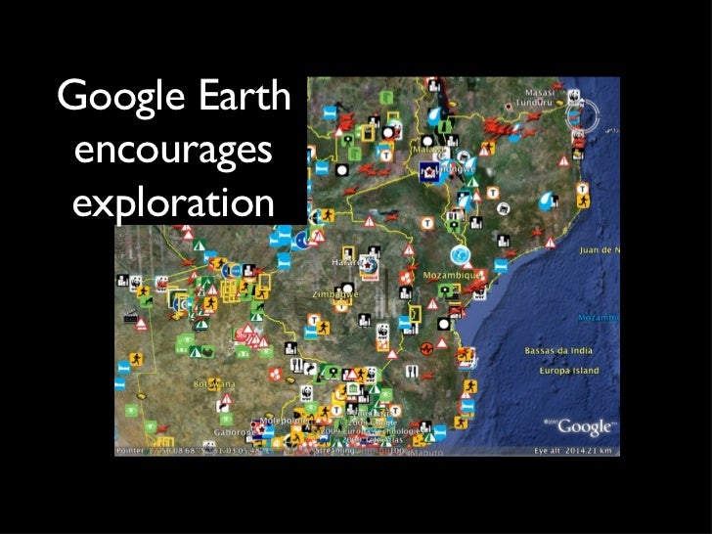Click the Streaming status indicator
This screenshot has width=712, height=534.
tap(334, 451)
